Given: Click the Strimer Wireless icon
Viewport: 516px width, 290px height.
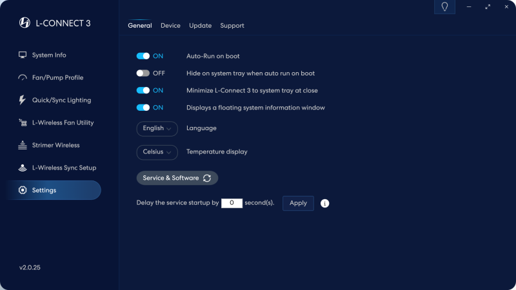Looking at the screenshot, I should (x=23, y=145).
